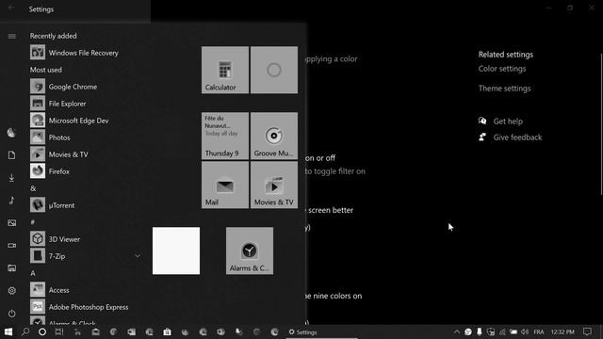Switch to the Settings taskbar button
The image size is (603, 339).
[x=322, y=331]
